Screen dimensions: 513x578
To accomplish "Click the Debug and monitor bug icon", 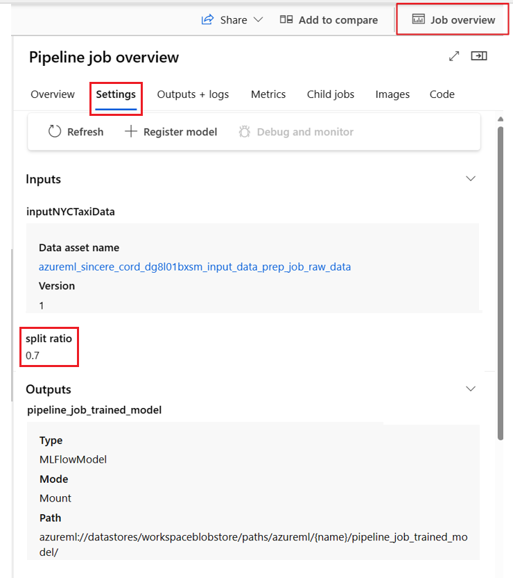I will pos(245,132).
